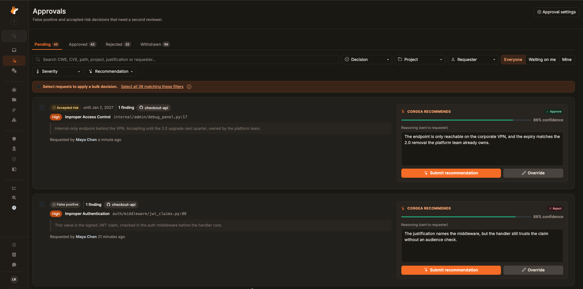Click the info icon in the bulk banner

tap(189, 87)
